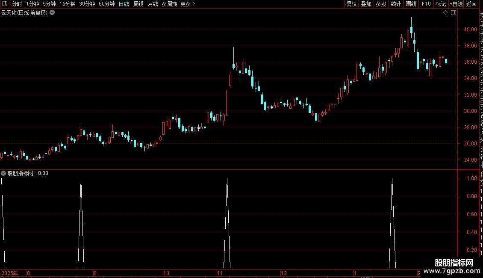Click the 36.00 price axis label
Image resolution: width=483 pixels, height=278 pixels.
470,62
